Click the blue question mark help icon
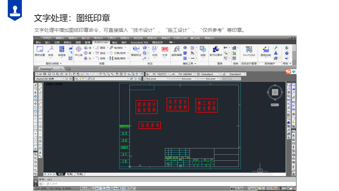 [x=287, y=53]
